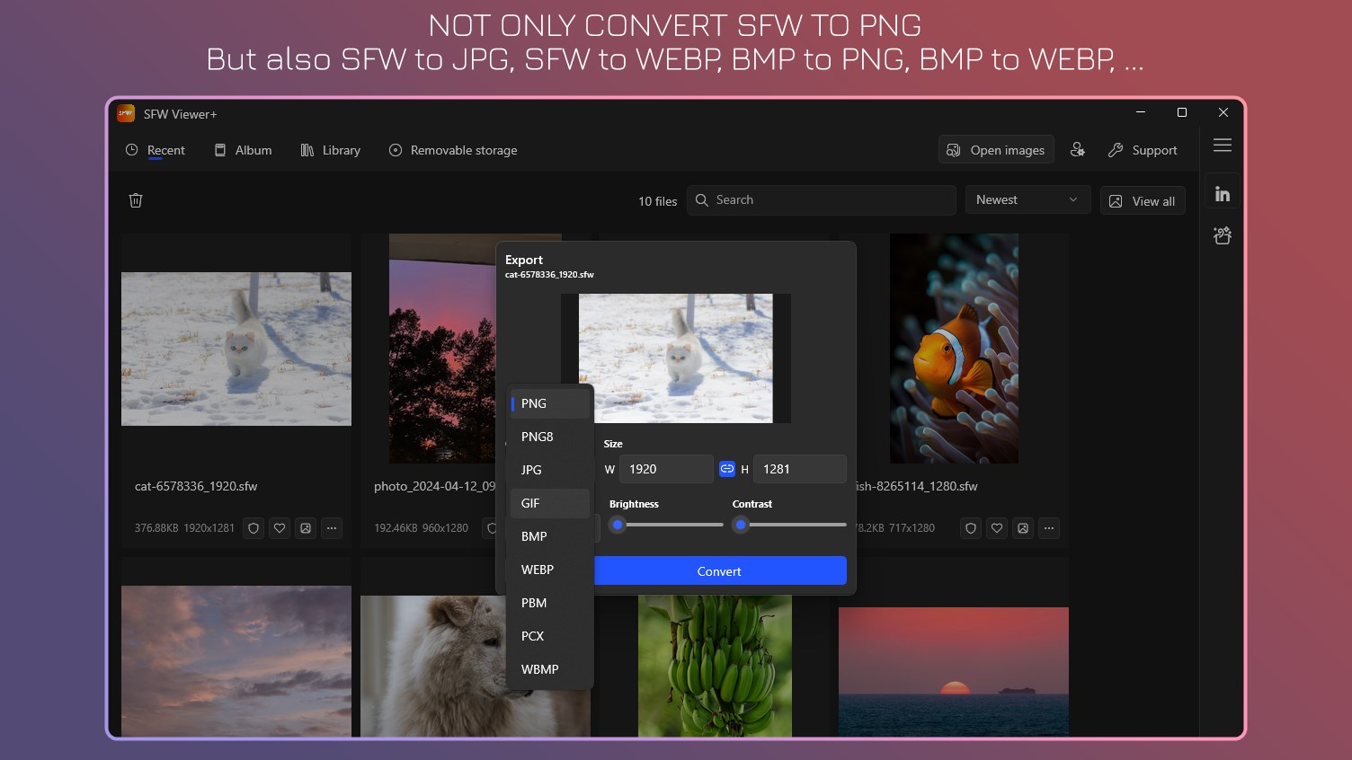1352x760 pixels.
Task: Open the more options ellipsis for fish image
Action: (1049, 528)
